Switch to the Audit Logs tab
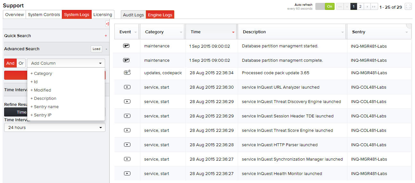This screenshot has height=183, width=415. point(133,15)
